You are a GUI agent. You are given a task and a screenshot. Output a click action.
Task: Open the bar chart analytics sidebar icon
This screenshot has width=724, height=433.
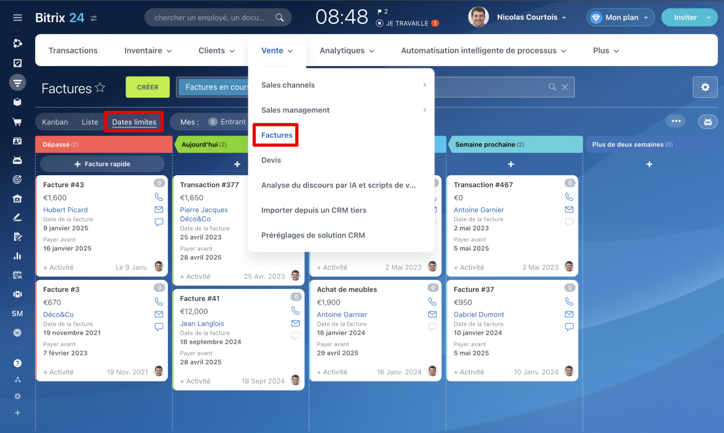[x=18, y=256]
